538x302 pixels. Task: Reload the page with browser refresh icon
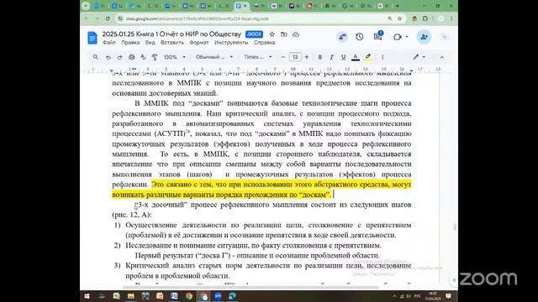[x=108, y=18]
